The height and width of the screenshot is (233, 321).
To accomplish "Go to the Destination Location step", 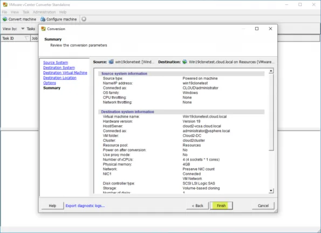I will (60, 78).
